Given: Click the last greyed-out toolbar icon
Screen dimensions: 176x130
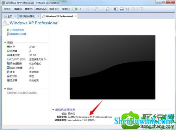Looking at the screenshot, I should (x=142, y=9).
